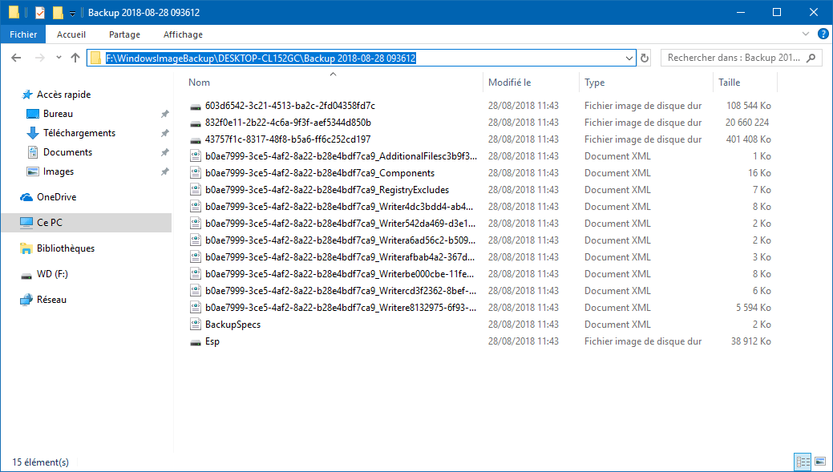Select Bibliothèques in the navigation pane
The width and height of the screenshot is (833, 472).
pos(66,248)
